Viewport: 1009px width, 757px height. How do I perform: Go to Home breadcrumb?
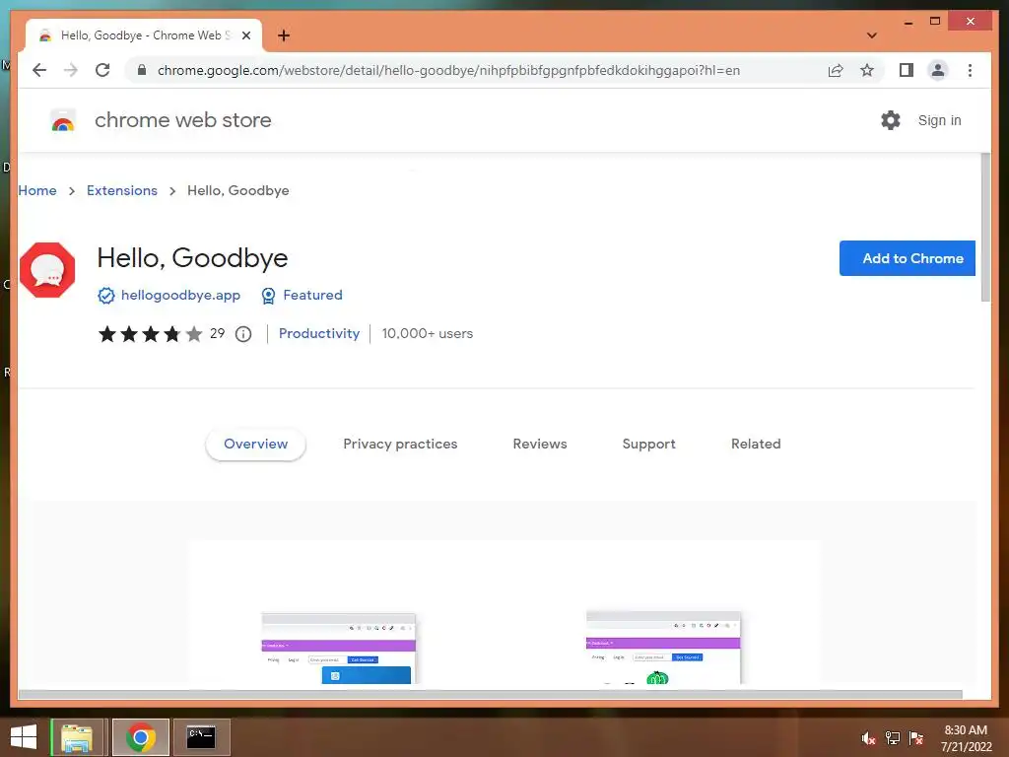click(37, 190)
